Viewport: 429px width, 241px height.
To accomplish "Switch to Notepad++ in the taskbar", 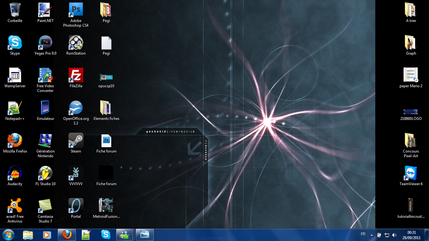I will 86,235.
